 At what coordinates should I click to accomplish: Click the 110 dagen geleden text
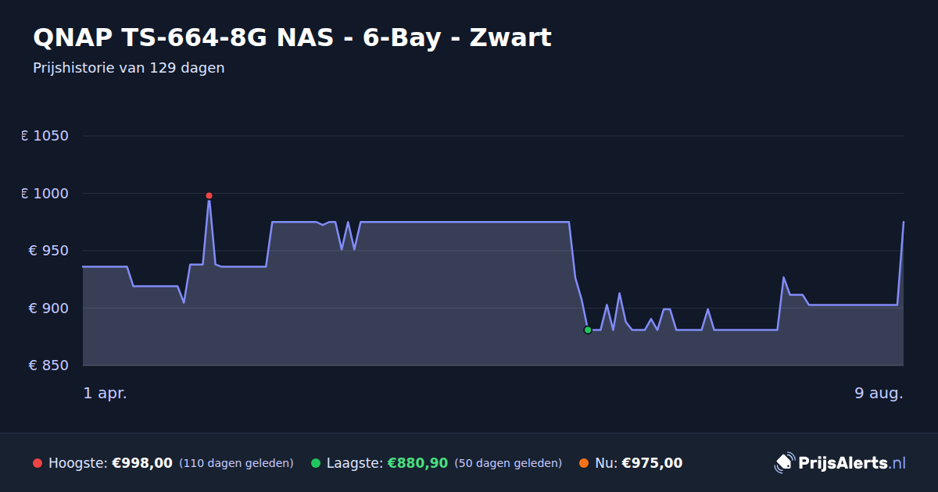coord(236,463)
